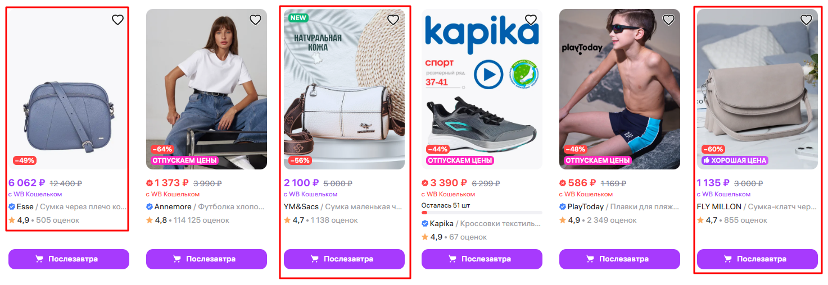
Task: Click ХОРОШАЯ ЦЕНА thumbs-up badge
Action: [x=734, y=160]
